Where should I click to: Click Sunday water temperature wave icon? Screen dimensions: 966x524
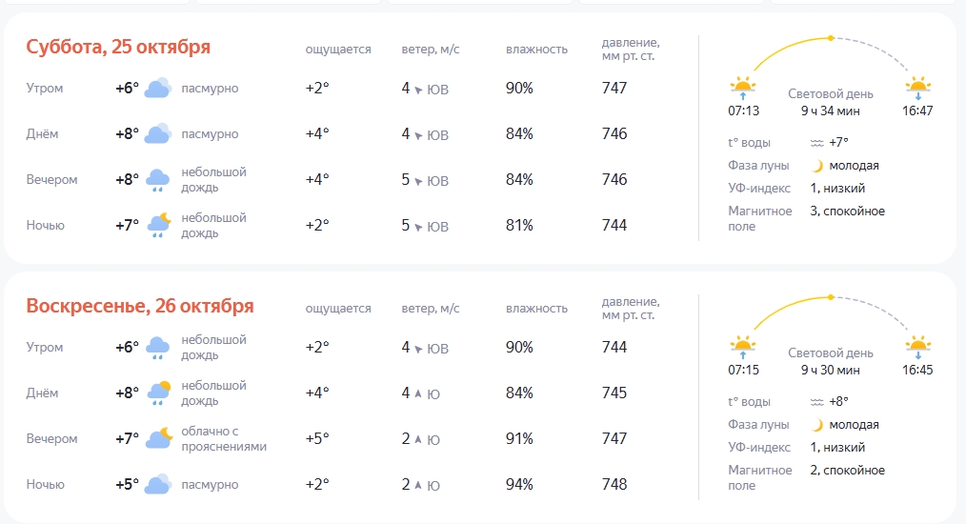(x=816, y=402)
